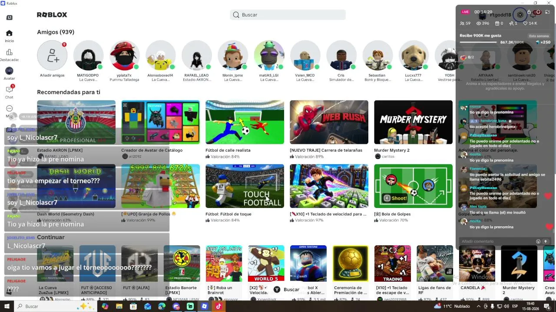Open yplata7x friend avatar
The height and width of the screenshot is (312, 556).
click(125, 55)
